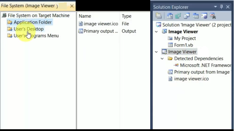Select Form1.vb in Solution Explorer
The width and height of the screenshot is (234, 131).
(x=184, y=45)
